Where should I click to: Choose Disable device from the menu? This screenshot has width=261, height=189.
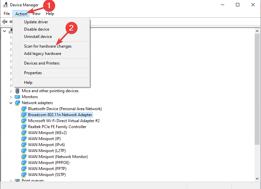click(37, 29)
